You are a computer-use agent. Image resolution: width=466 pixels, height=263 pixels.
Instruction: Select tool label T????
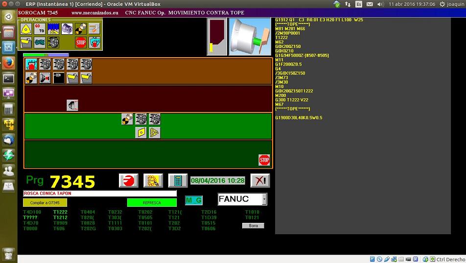(30, 218)
